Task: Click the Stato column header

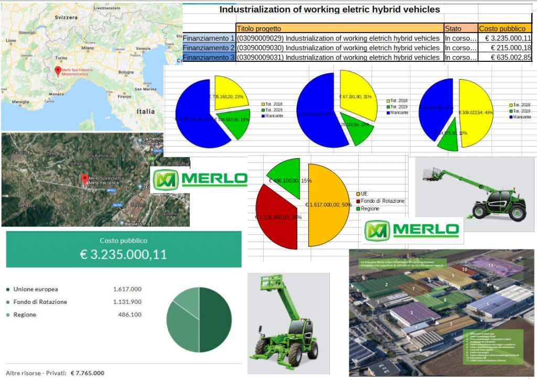Action: pos(460,28)
